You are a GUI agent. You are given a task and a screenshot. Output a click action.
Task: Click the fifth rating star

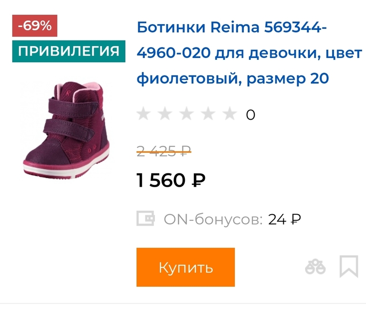click(x=230, y=114)
